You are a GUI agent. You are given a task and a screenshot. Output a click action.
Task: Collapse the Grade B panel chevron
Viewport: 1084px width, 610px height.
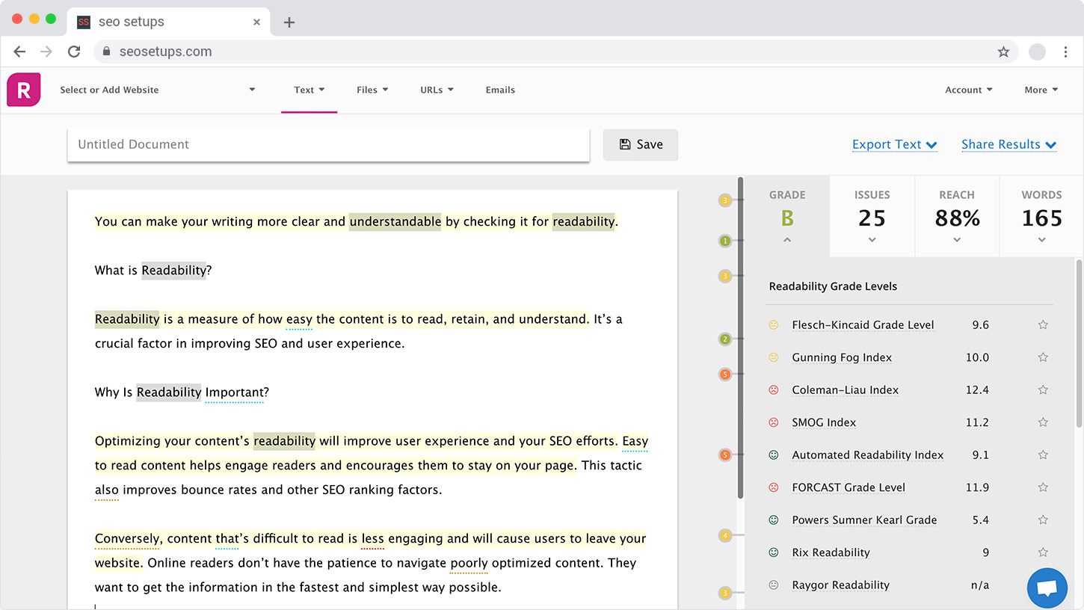click(x=787, y=240)
